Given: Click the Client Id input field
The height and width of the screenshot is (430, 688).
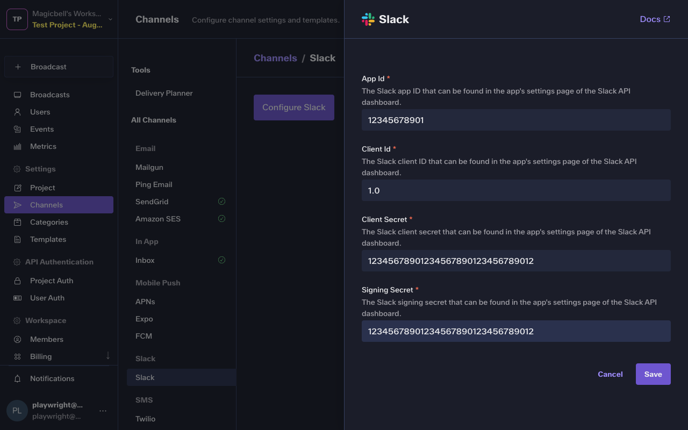Looking at the screenshot, I should [516, 190].
